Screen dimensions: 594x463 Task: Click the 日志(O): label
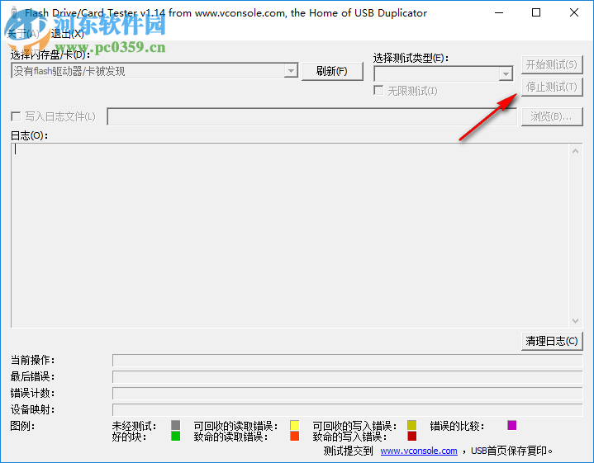coord(29,135)
